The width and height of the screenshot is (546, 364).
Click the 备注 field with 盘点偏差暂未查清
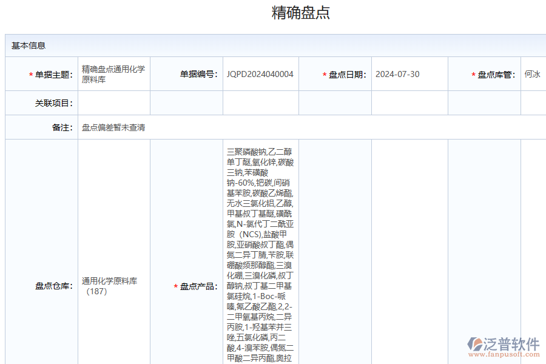coord(113,127)
